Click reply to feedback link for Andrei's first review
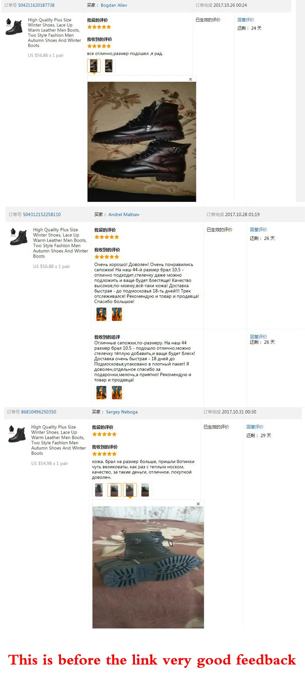This screenshot has width=305, height=688. 258,230
